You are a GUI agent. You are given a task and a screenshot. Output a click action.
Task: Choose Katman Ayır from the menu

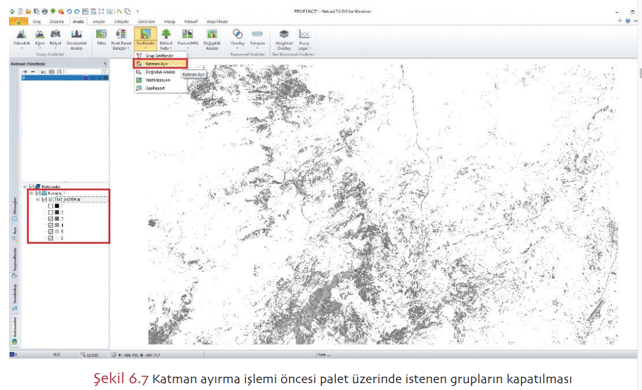coord(156,64)
